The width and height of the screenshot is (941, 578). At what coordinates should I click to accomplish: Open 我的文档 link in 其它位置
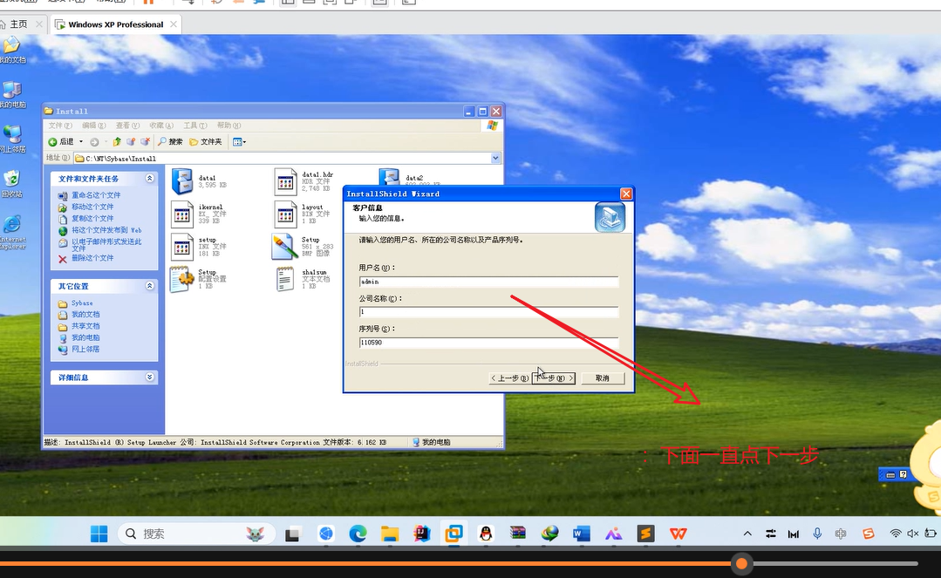pos(85,315)
